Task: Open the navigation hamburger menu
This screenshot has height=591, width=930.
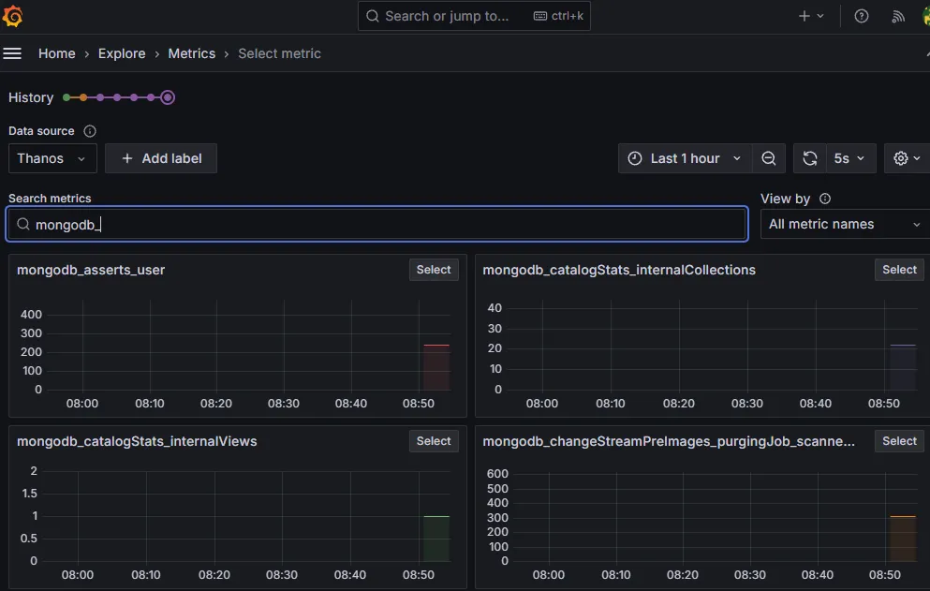Action: point(13,53)
